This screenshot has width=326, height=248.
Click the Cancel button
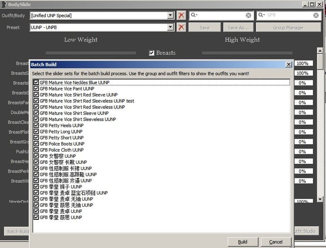[276, 242]
